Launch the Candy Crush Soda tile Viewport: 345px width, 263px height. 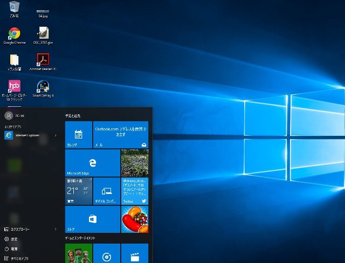click(x=134, y=219)
